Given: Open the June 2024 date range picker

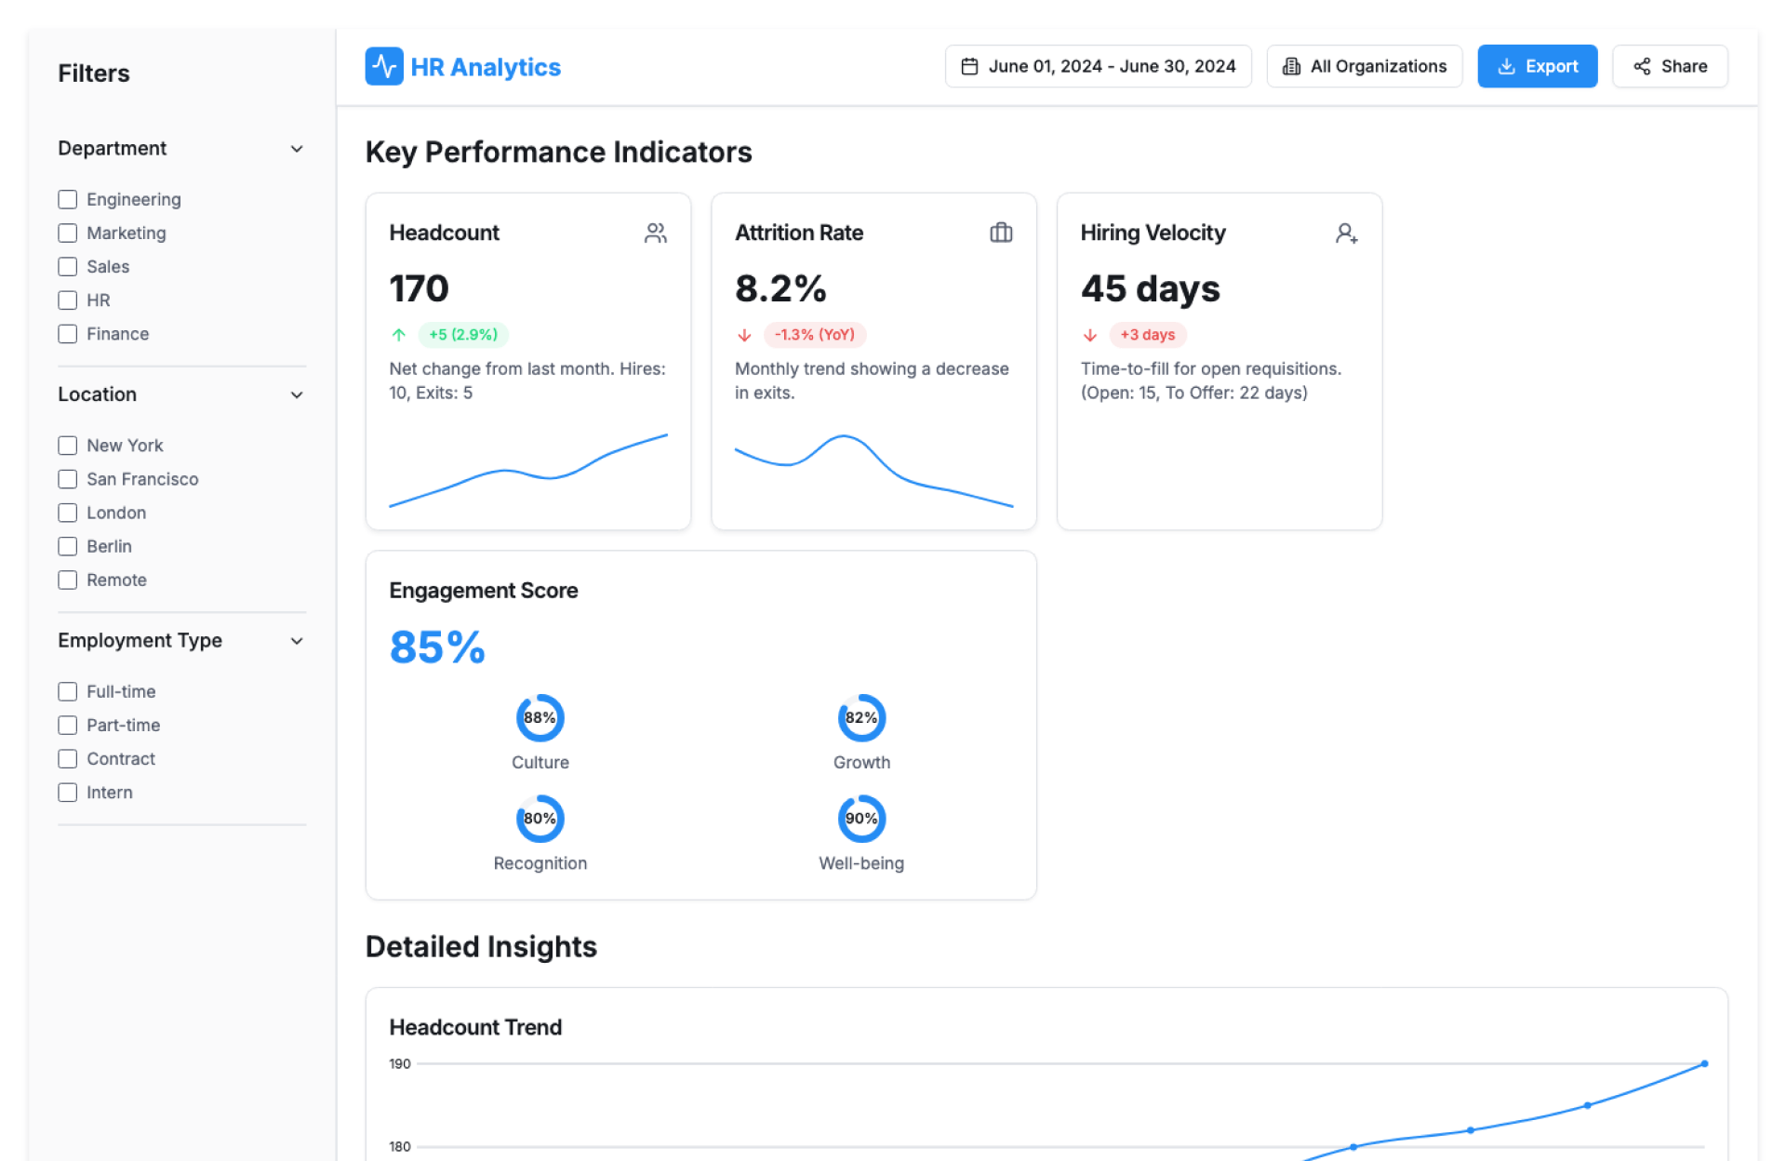Looking at the screenshot, I should (x=1098, y=66).
